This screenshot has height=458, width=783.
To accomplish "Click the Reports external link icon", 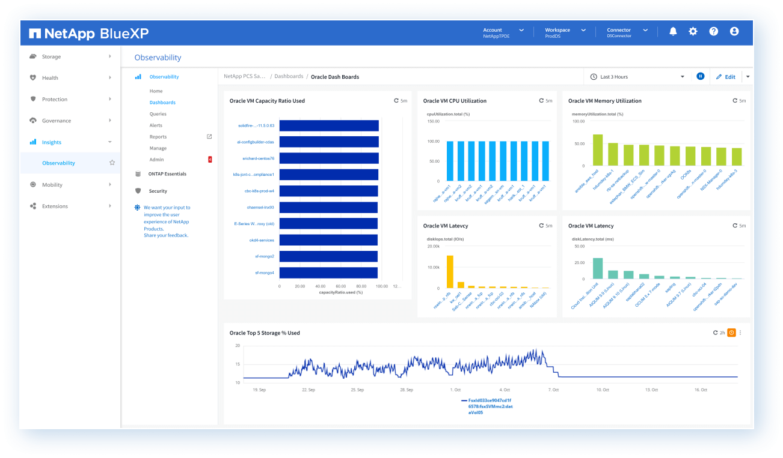I will 209,137.
